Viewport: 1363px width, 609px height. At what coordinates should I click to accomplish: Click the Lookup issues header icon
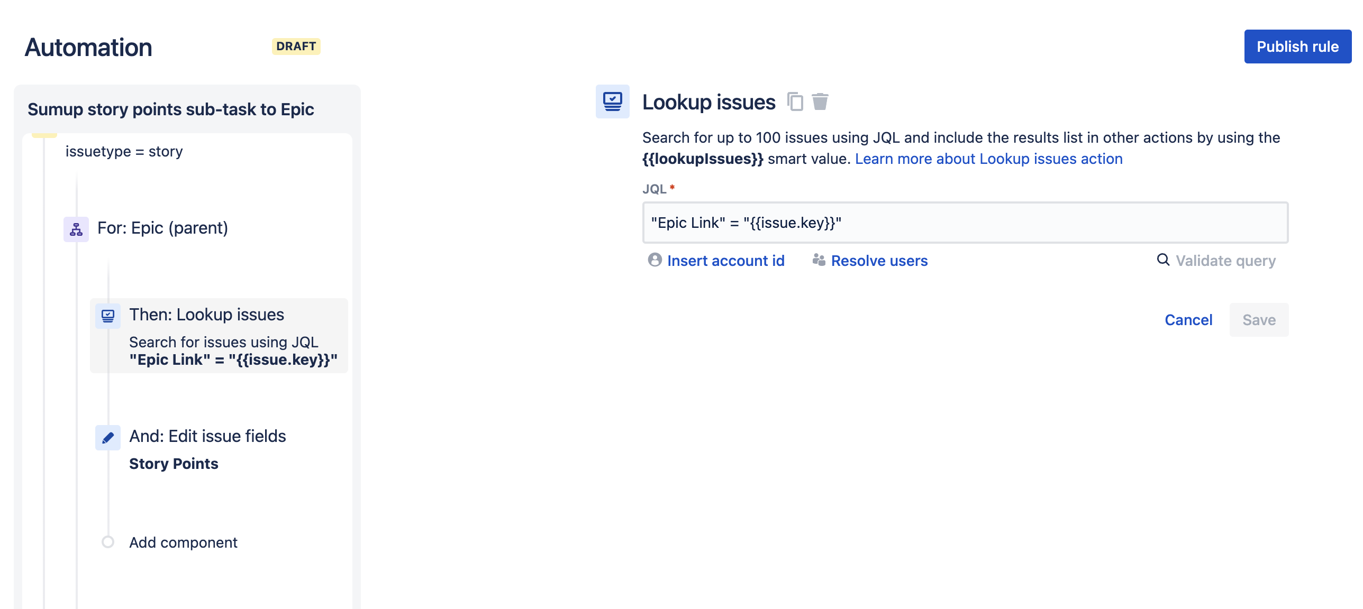pyautogui.click(x=612, y=101)
